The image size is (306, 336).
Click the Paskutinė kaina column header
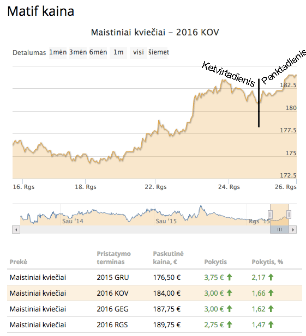point(168,258)
